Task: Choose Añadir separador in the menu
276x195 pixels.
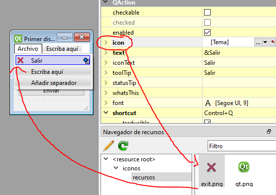Action: (x=54, y=83)
